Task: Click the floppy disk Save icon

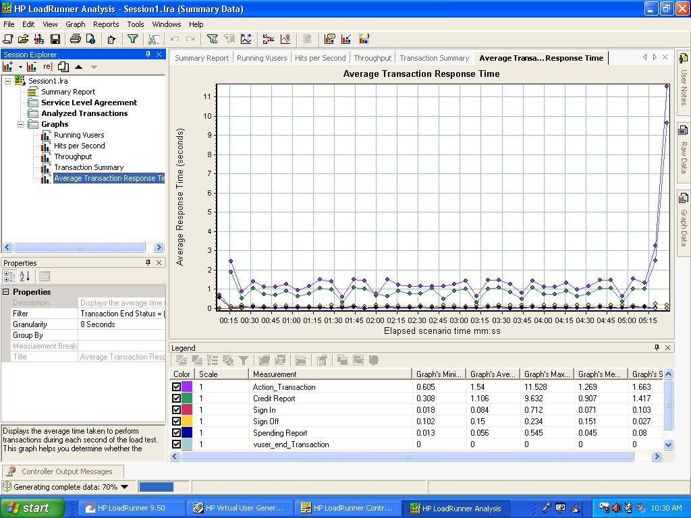Action: [x=55, y=39]
